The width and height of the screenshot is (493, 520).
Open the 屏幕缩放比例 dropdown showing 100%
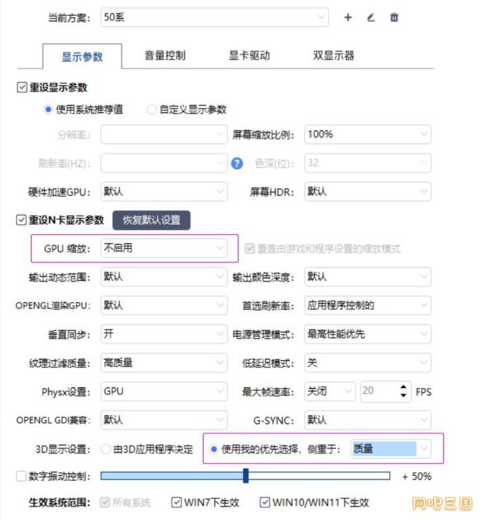point(368,134)
